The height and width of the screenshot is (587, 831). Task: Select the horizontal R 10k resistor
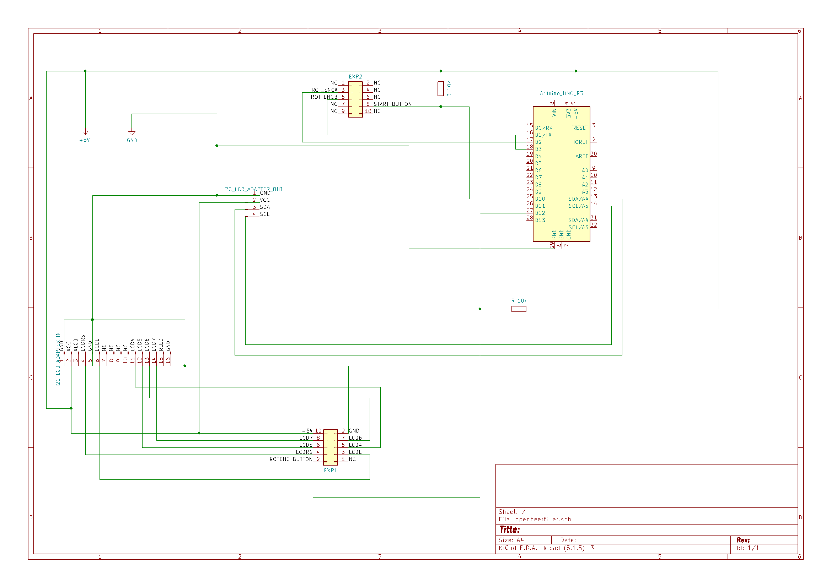click(519, 309)
